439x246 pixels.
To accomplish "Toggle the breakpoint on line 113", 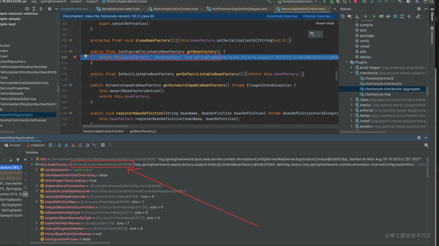I will click(x=75, y=57).
